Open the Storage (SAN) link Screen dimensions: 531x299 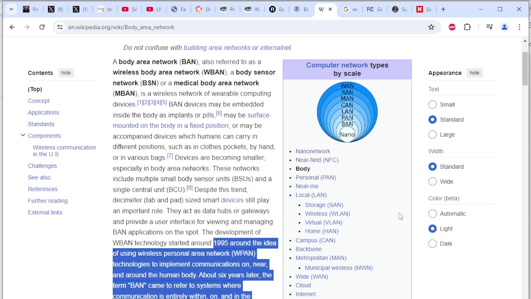click(x=324, y=205)
